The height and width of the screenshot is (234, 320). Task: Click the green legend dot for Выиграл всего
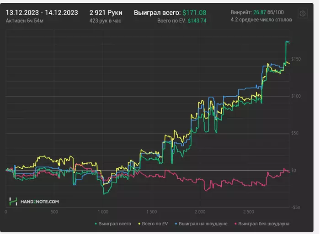click(96, 224)
